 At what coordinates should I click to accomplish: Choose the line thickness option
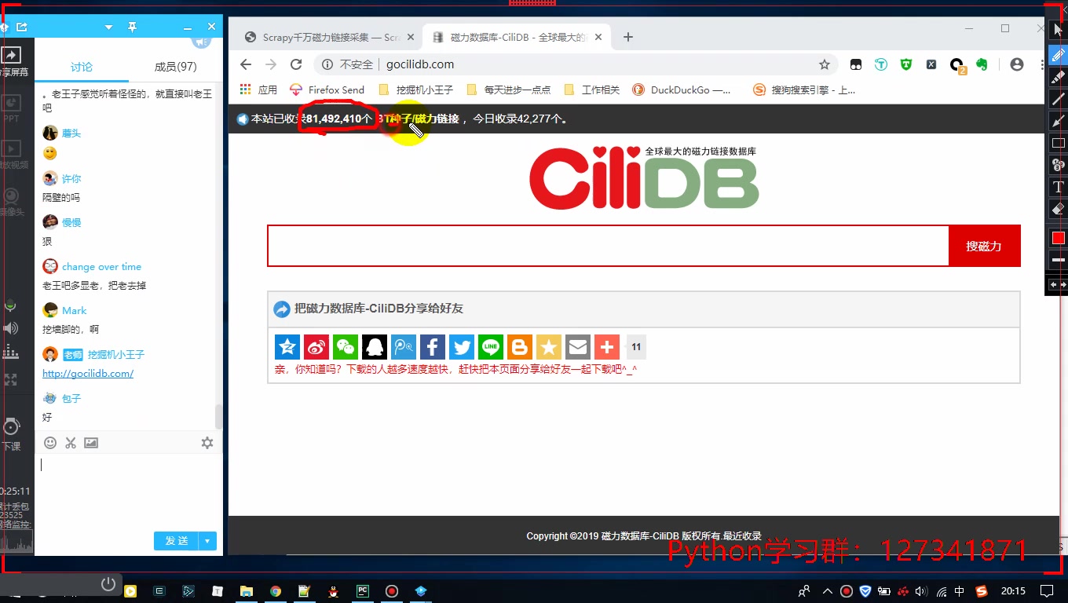(x=1058, y=260)
